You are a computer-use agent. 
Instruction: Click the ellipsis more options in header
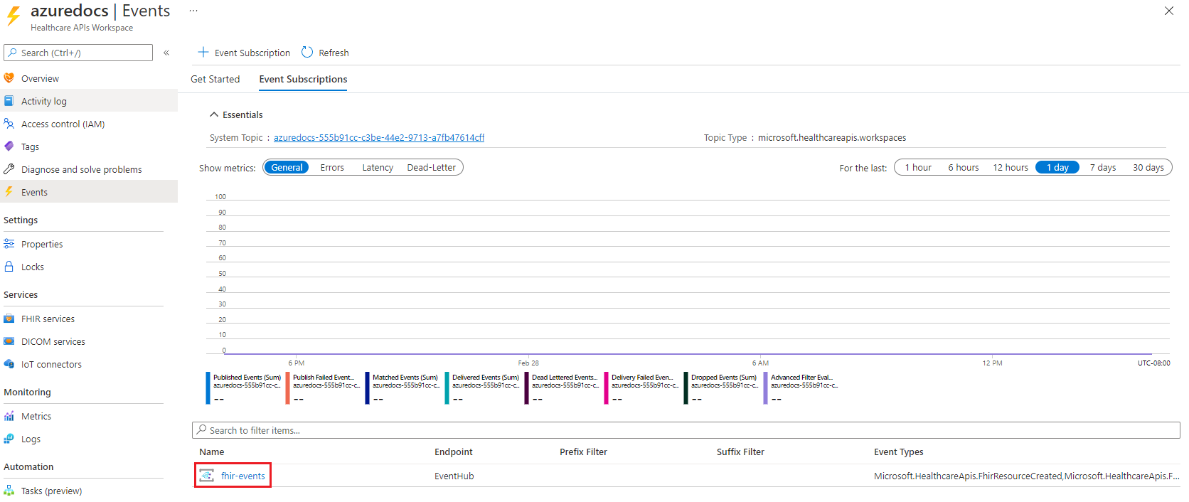193,11
